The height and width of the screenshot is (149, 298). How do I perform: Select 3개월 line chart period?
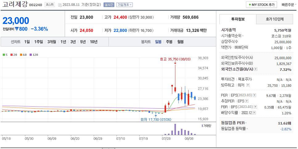(x=52, y=42)
